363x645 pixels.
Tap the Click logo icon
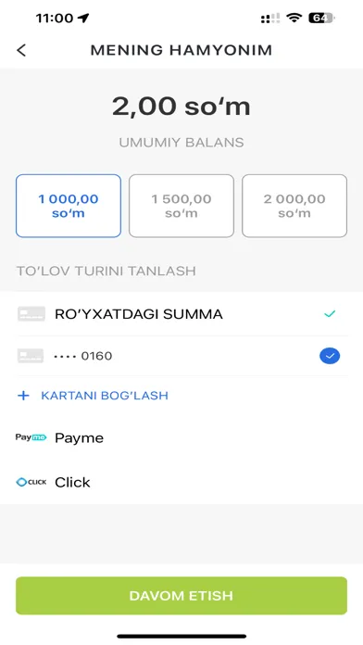(x=31, y=482)
